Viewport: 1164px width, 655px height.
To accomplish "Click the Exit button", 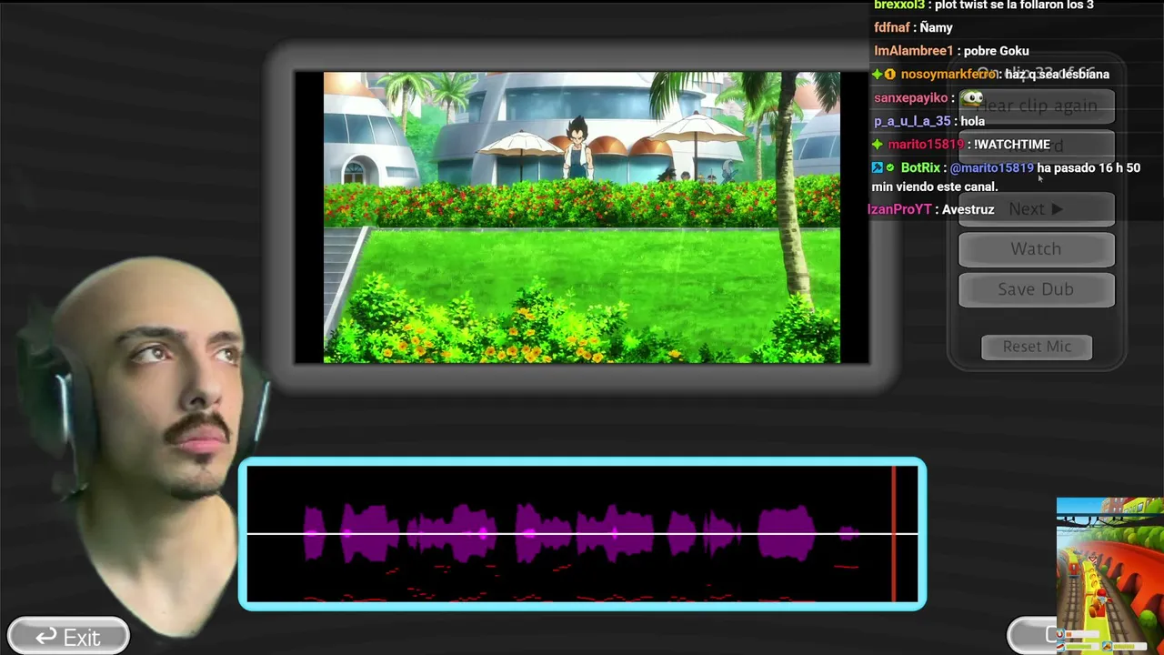I will 68,636.
